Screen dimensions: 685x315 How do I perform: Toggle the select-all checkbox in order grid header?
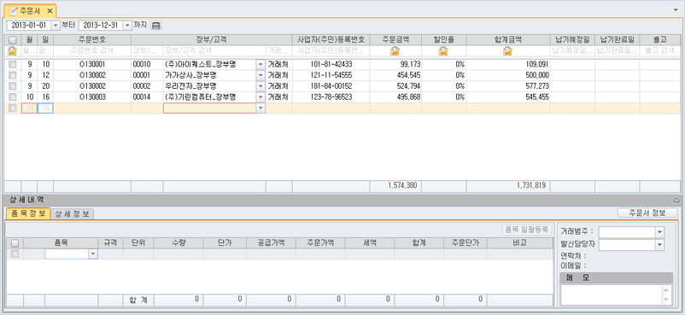click(12, 40)
